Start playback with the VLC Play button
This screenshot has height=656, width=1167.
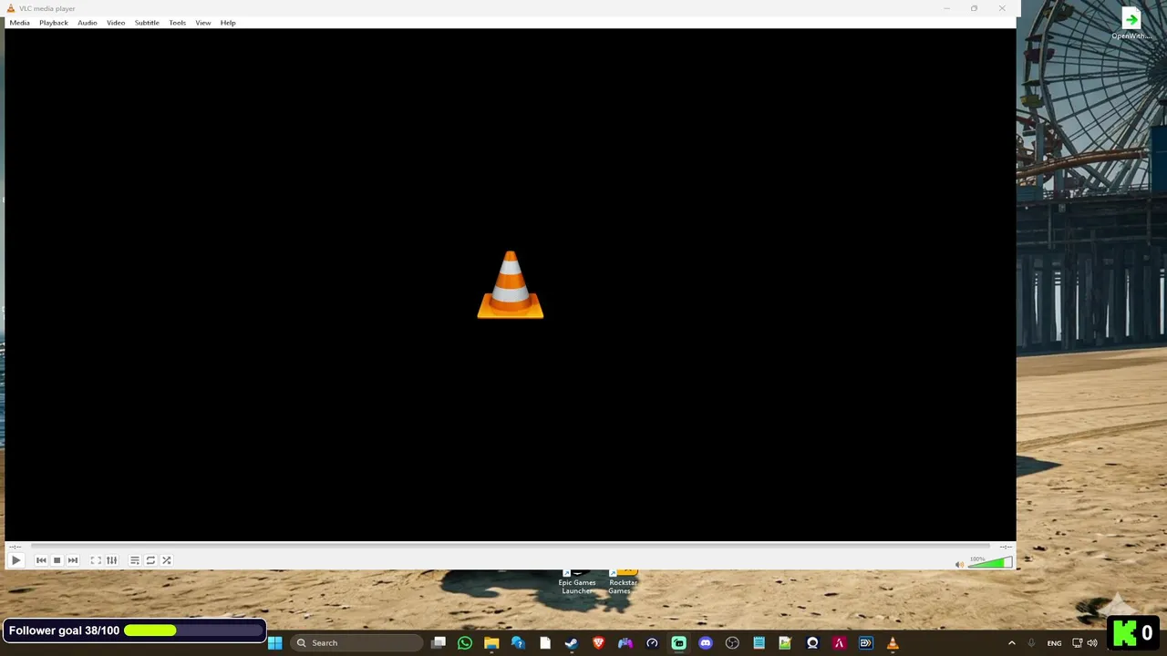pyautogui.click(x=15, y=560)
